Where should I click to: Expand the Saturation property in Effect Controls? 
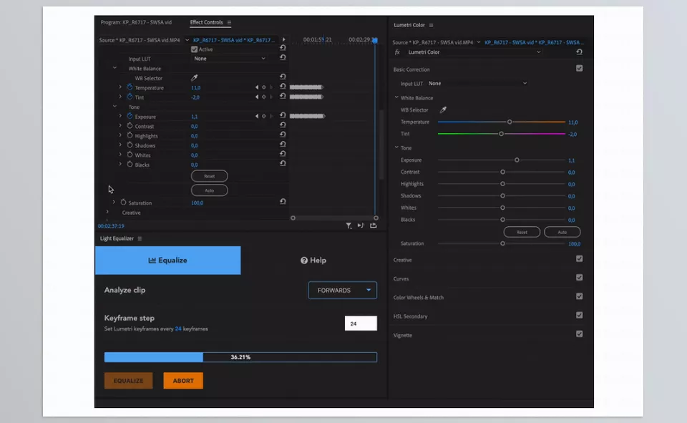pyautogui.click(x=114, y=202)
